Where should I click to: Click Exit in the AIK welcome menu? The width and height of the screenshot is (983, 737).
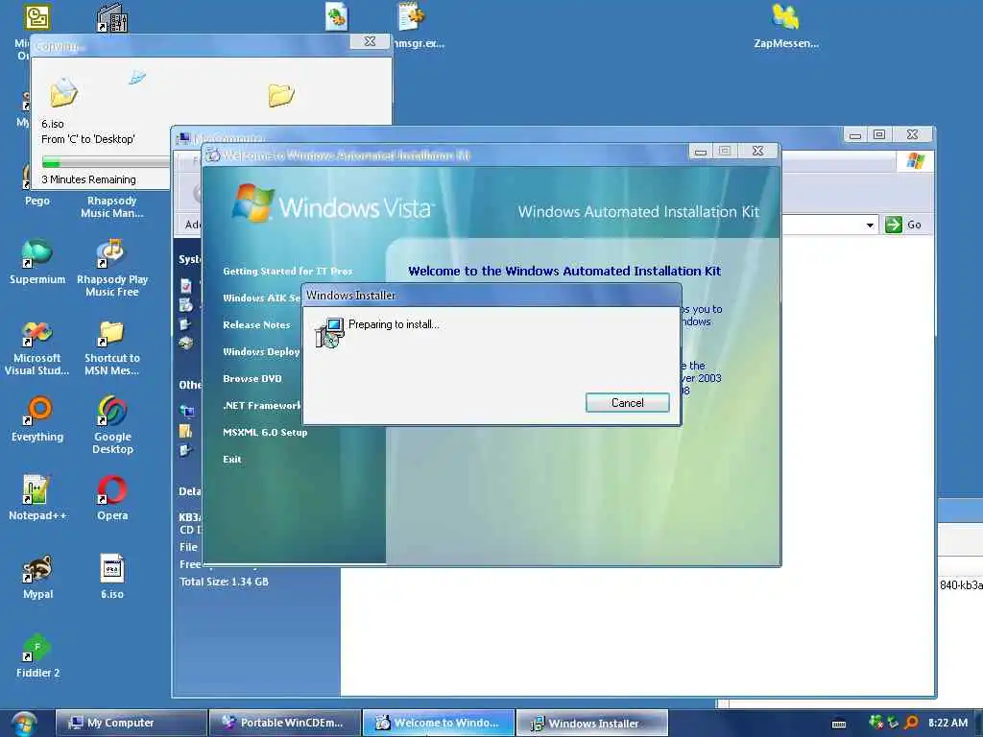232,460
